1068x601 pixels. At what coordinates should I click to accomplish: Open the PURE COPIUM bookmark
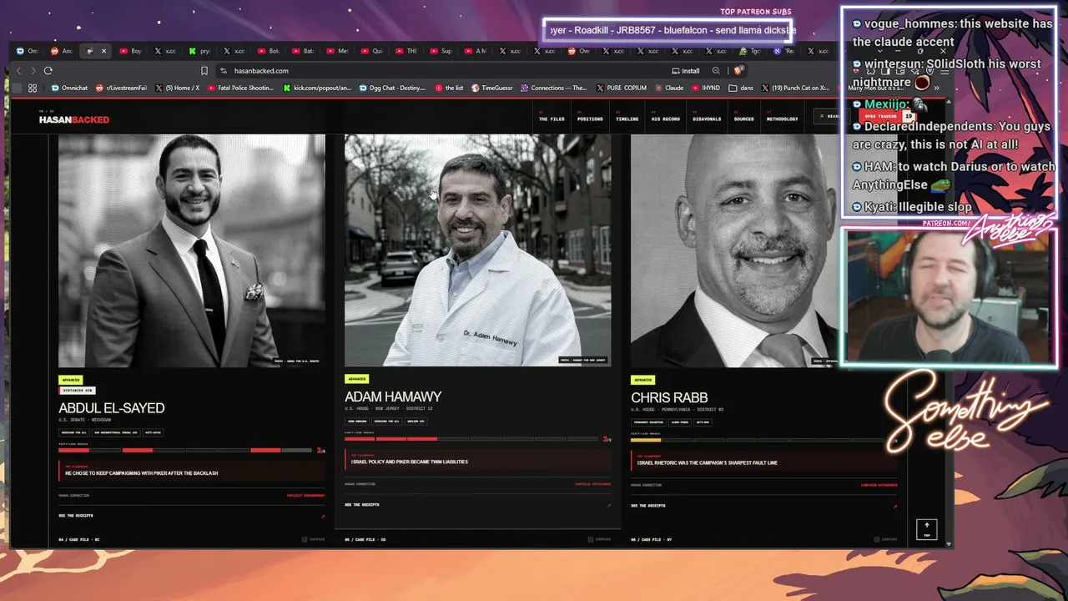[622, 88]
